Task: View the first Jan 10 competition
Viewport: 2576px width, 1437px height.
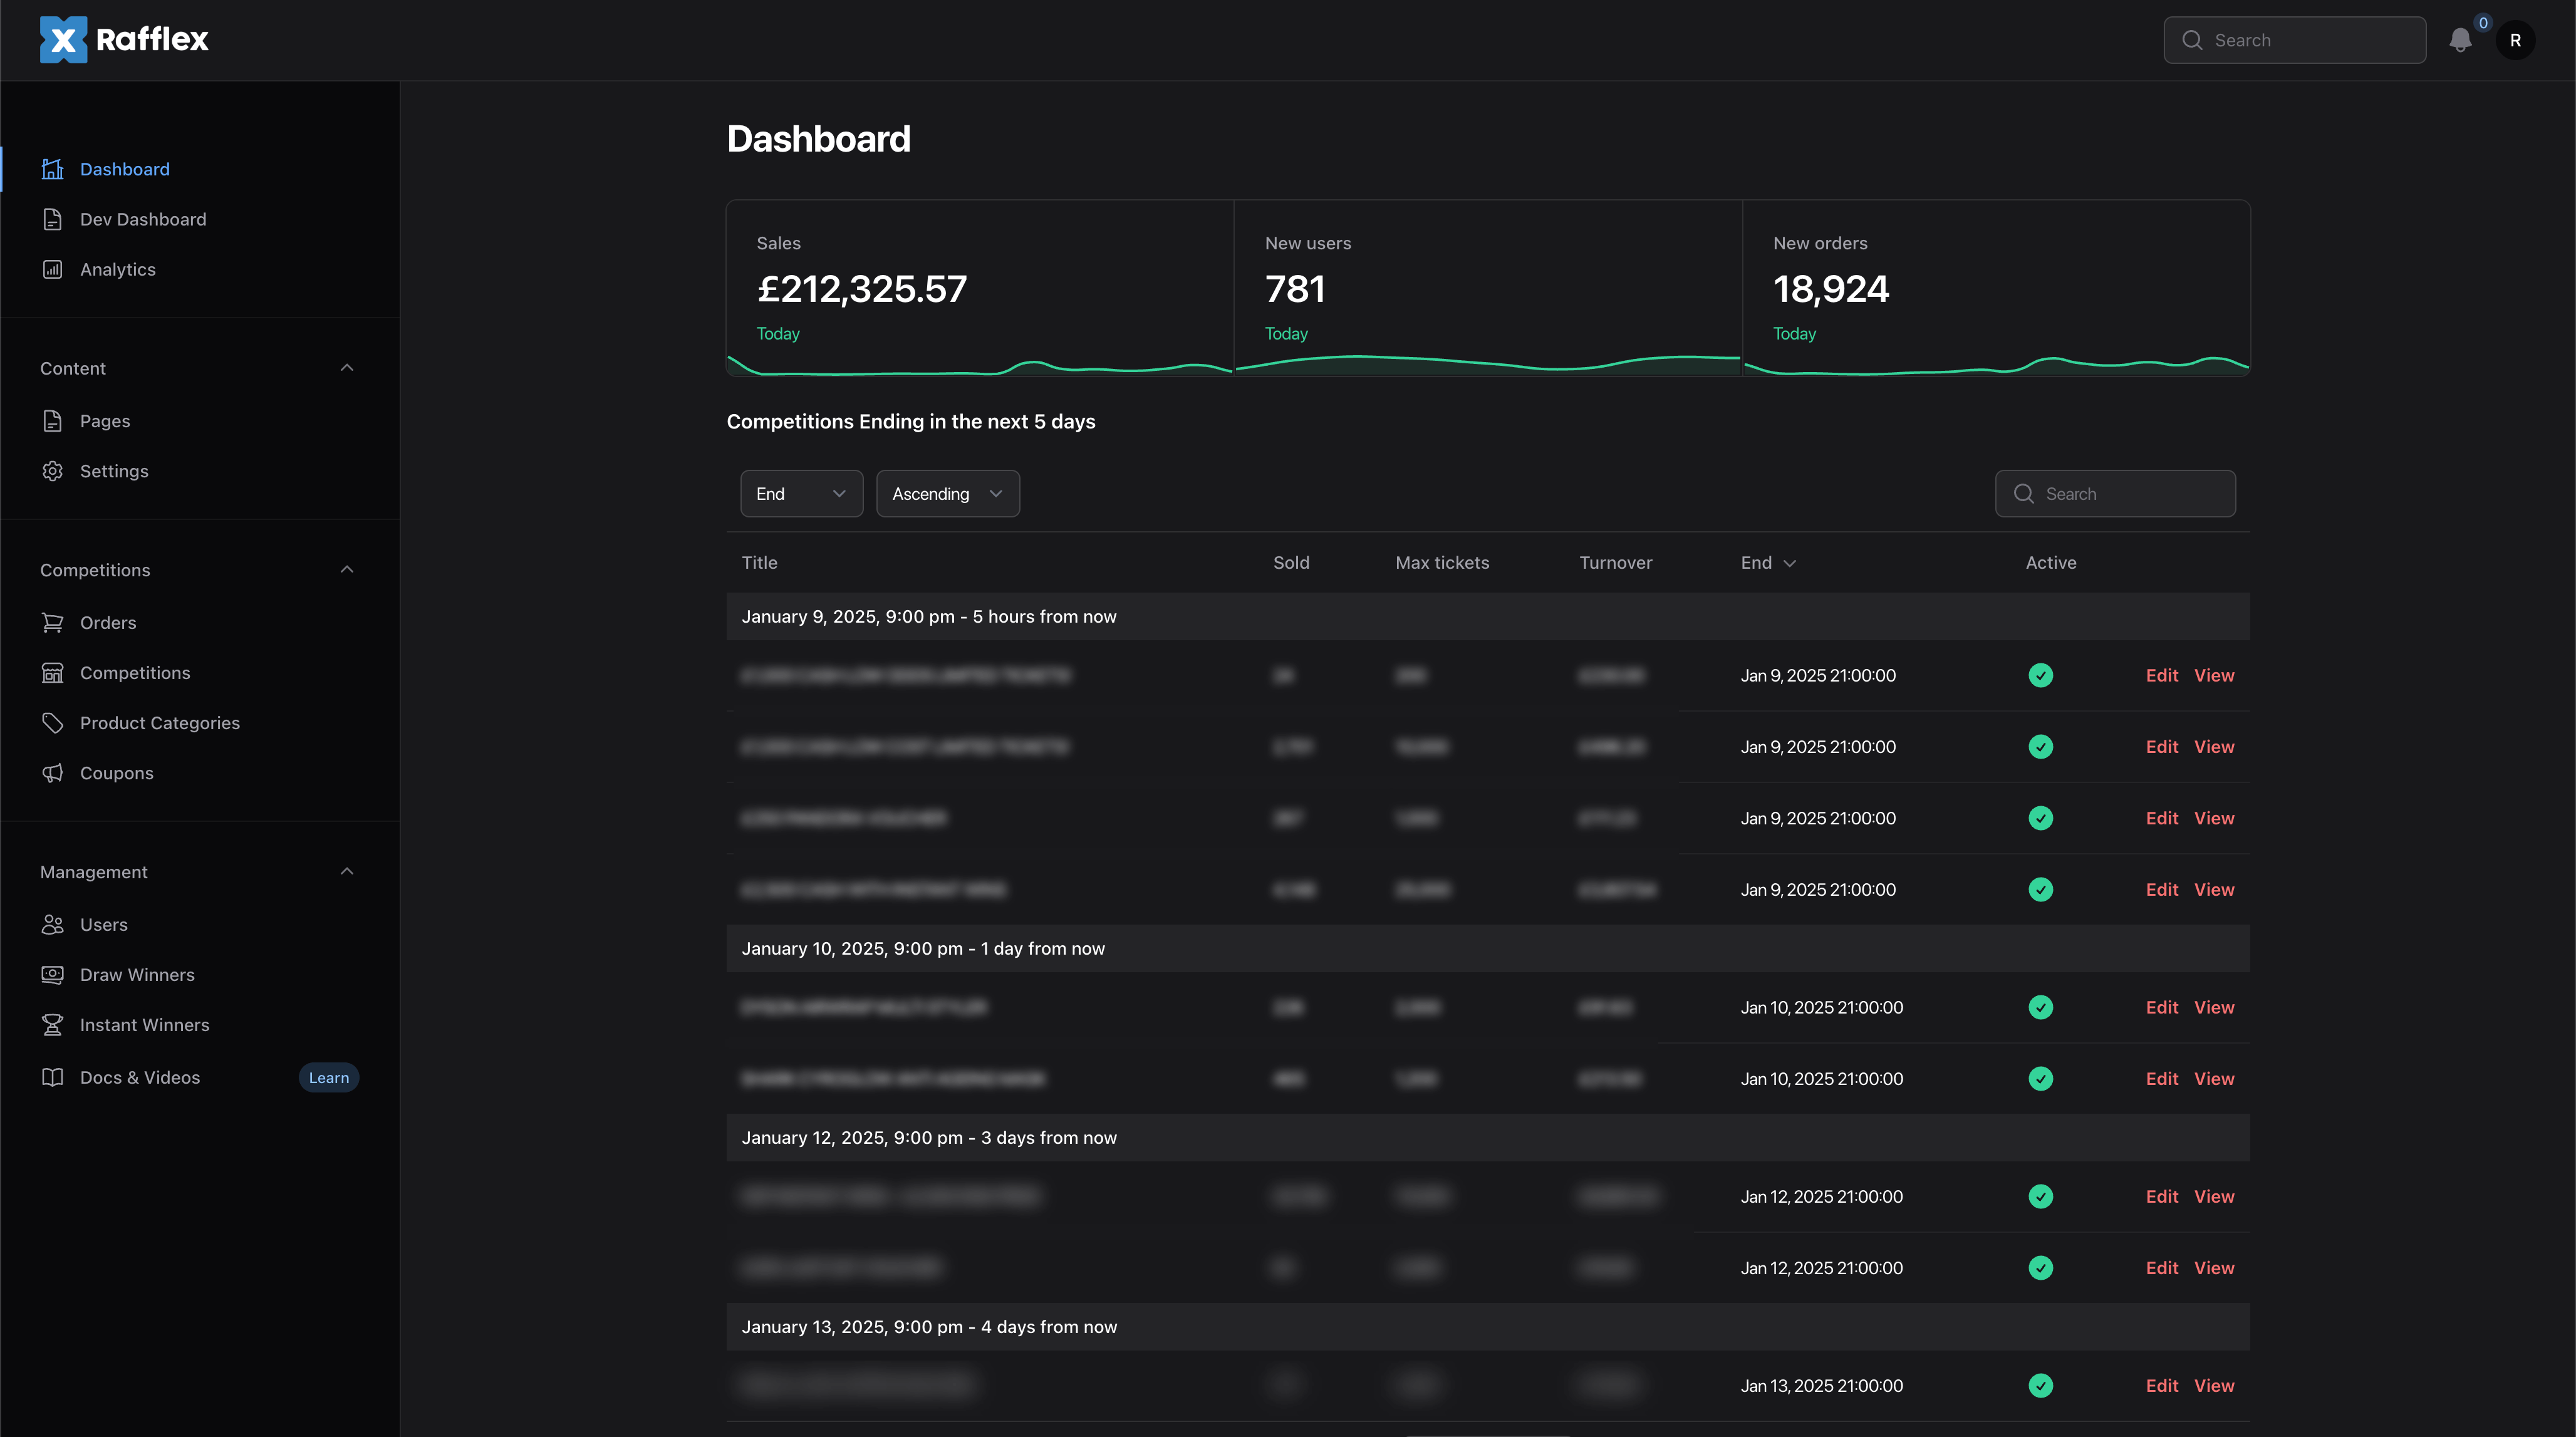Action: point(2214,1008)
